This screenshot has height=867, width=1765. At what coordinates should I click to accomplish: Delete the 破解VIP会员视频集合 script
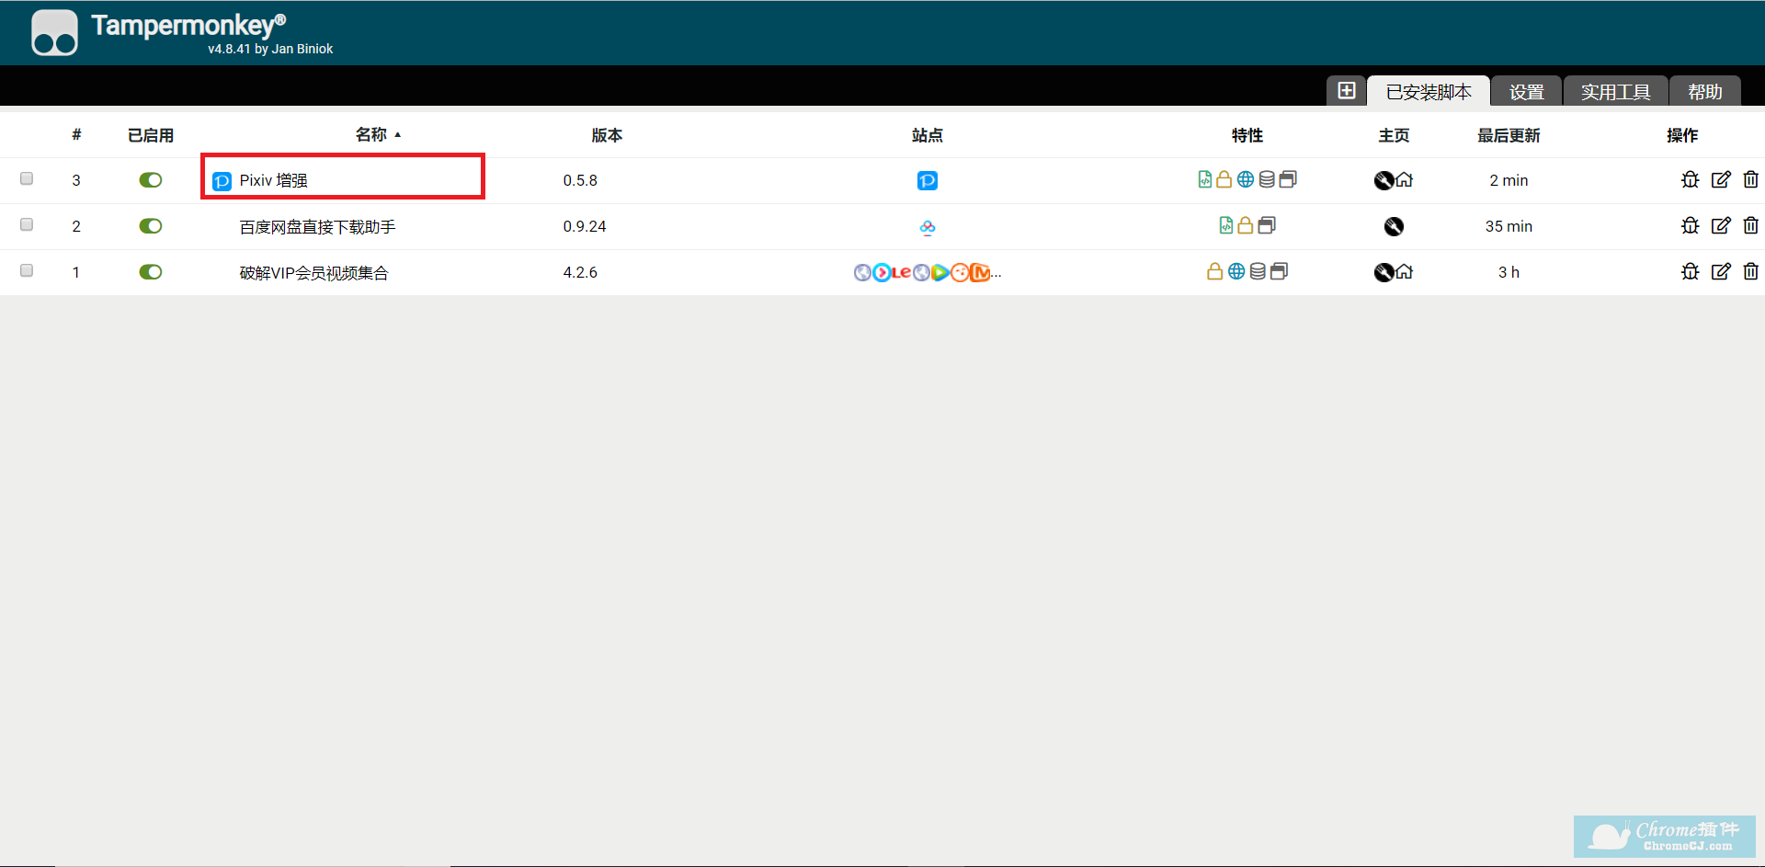point(1750,272)
